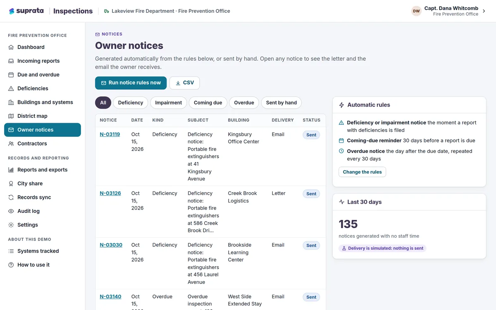Expand the Capt. Dana Whitcomb account chevron
496x310 pixels.
(x=484, y=11)
